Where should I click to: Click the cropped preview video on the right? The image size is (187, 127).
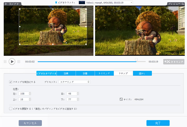[140, 31]
